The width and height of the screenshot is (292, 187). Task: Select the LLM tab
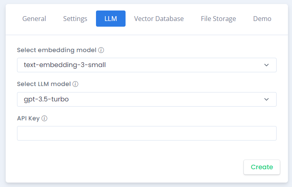(111, 19)
